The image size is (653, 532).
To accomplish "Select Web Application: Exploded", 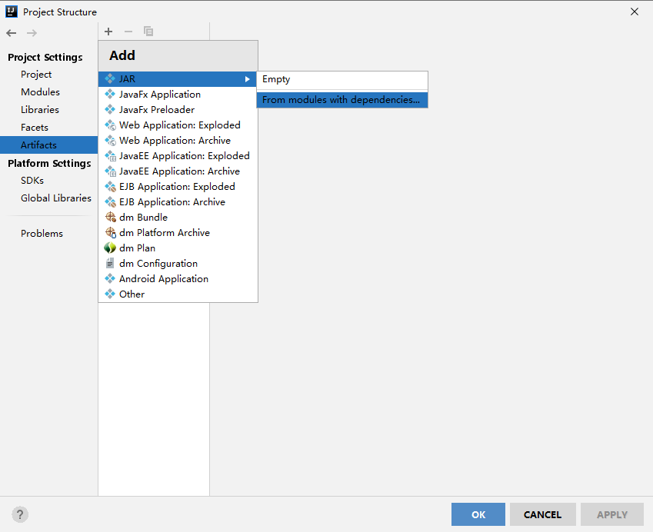I will coord(178,125).
